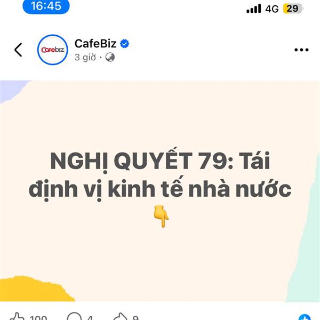Image resolution: width=320 pixels, height=320 pixels.
Task: View the 100 likes count
Action: [38, 317]
